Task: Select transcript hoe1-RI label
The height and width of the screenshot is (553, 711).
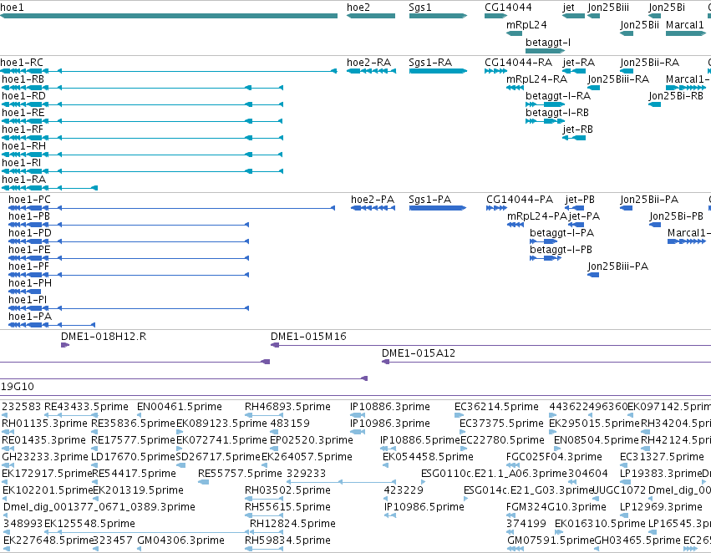Action: point(22,163)
